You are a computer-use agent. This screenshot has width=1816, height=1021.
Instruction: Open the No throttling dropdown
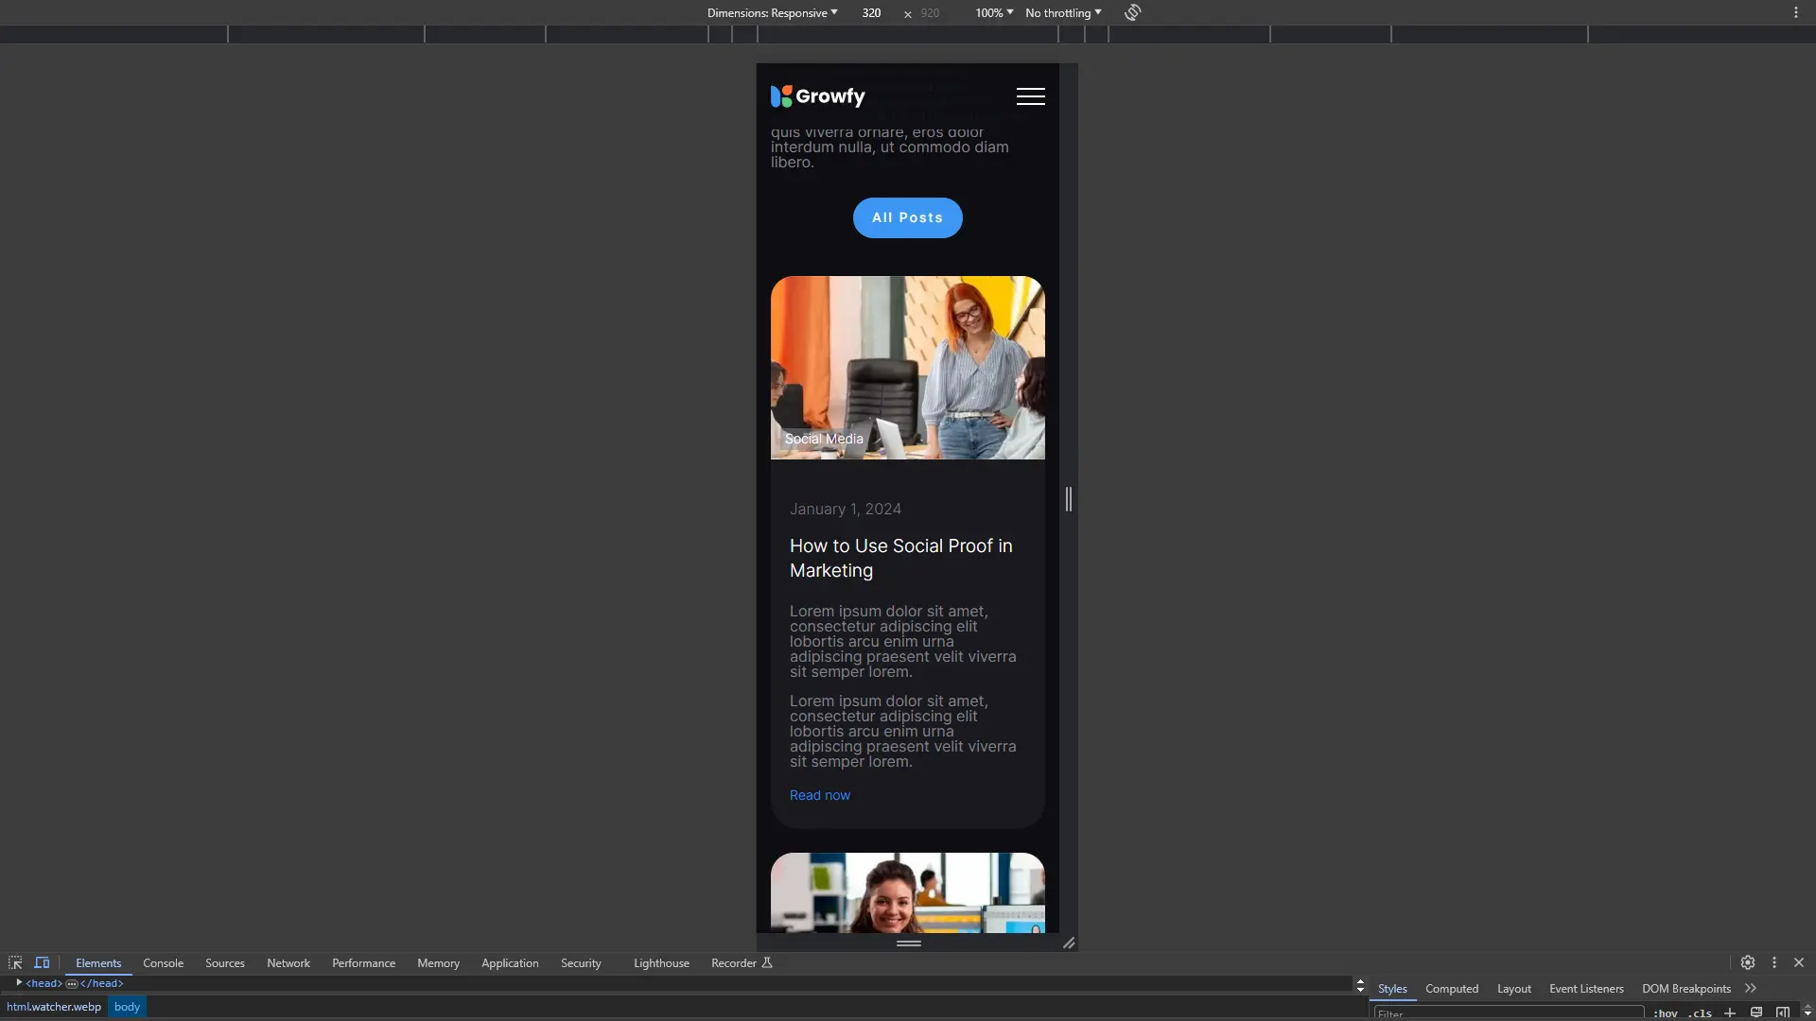point(1063,13)
